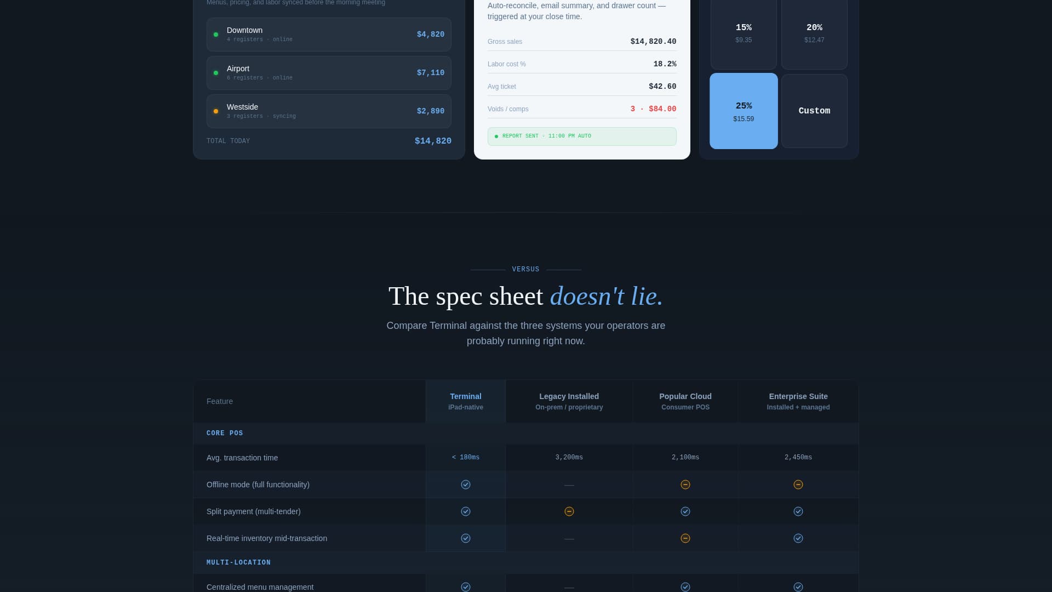Viewport: 1052px width, 592px height.
Task: Click the '2,450ms' transaction time cell
Action: pos(798,457)
